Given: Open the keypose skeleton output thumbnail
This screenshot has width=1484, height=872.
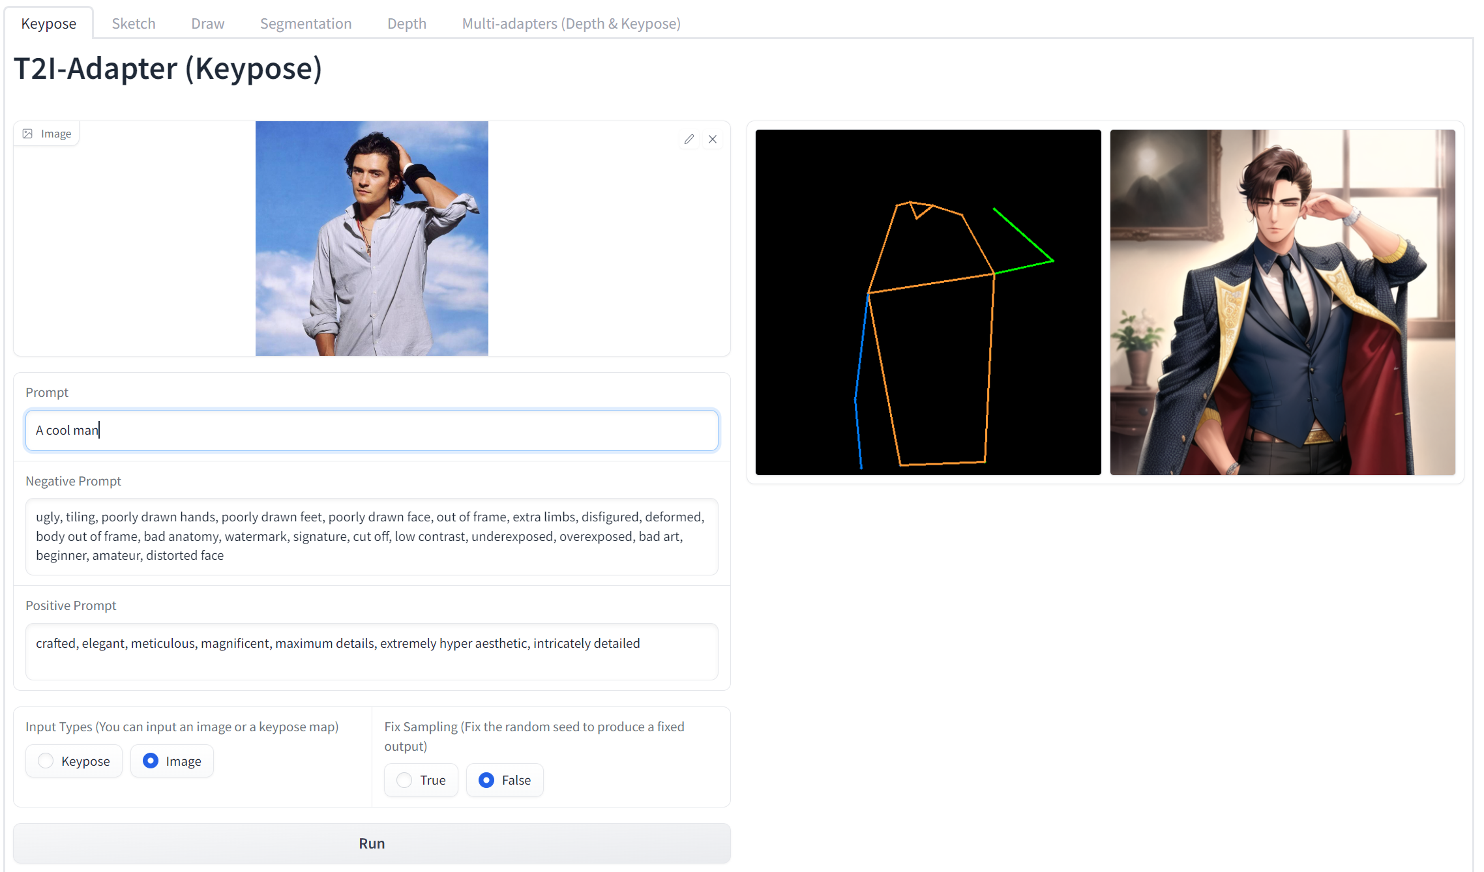Looking at the screenshot, I should pos(928,302).
